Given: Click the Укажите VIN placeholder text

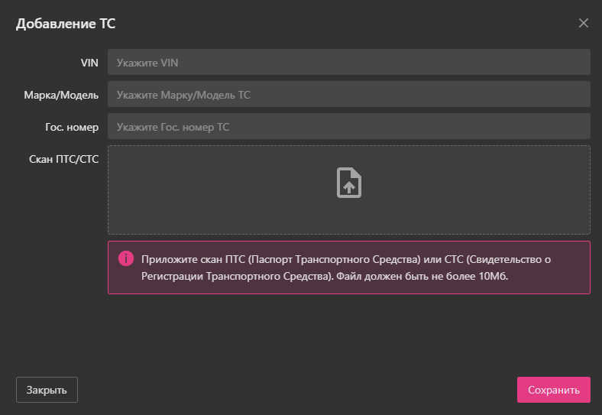Looking at the screenshot, I should pyautogui.click(x=147, y=63).
